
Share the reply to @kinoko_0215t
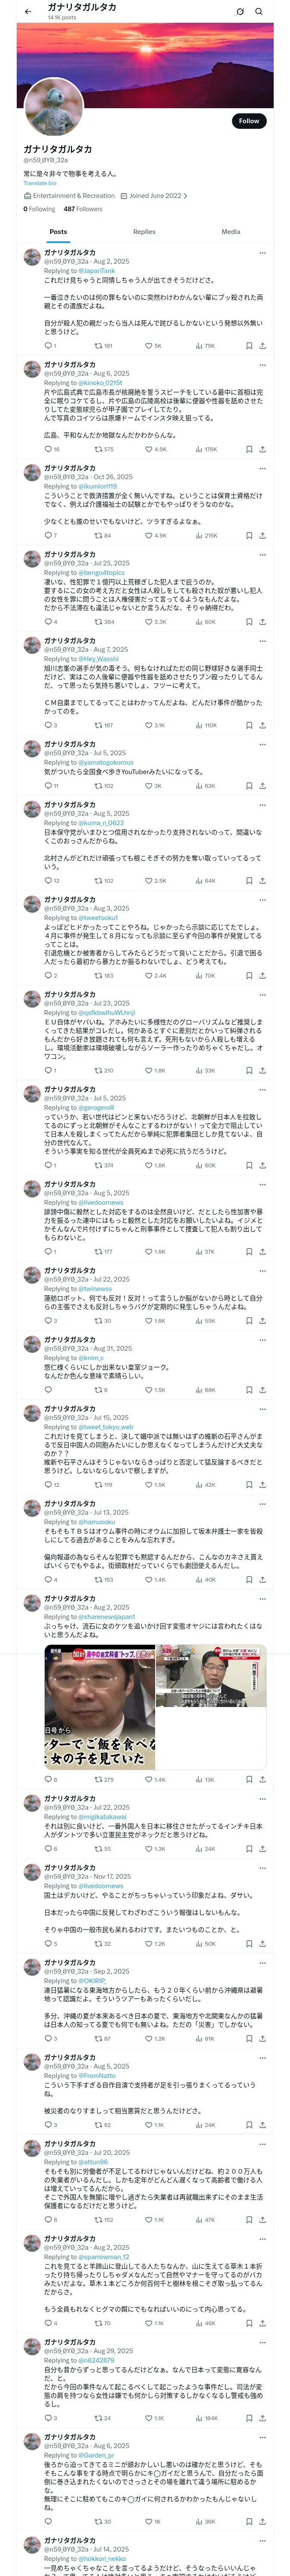click(263, 450)
